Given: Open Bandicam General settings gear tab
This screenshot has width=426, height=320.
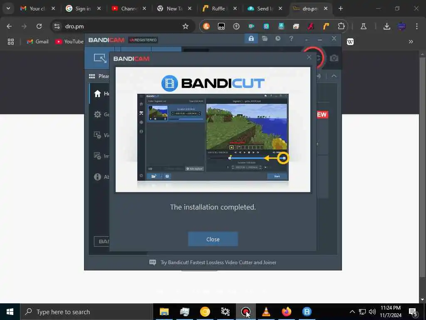Looking at the screenshot, I should pos(99,114).
